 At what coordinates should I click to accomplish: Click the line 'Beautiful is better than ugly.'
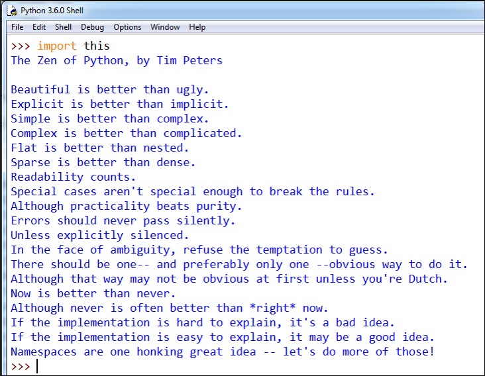point(110,90)
